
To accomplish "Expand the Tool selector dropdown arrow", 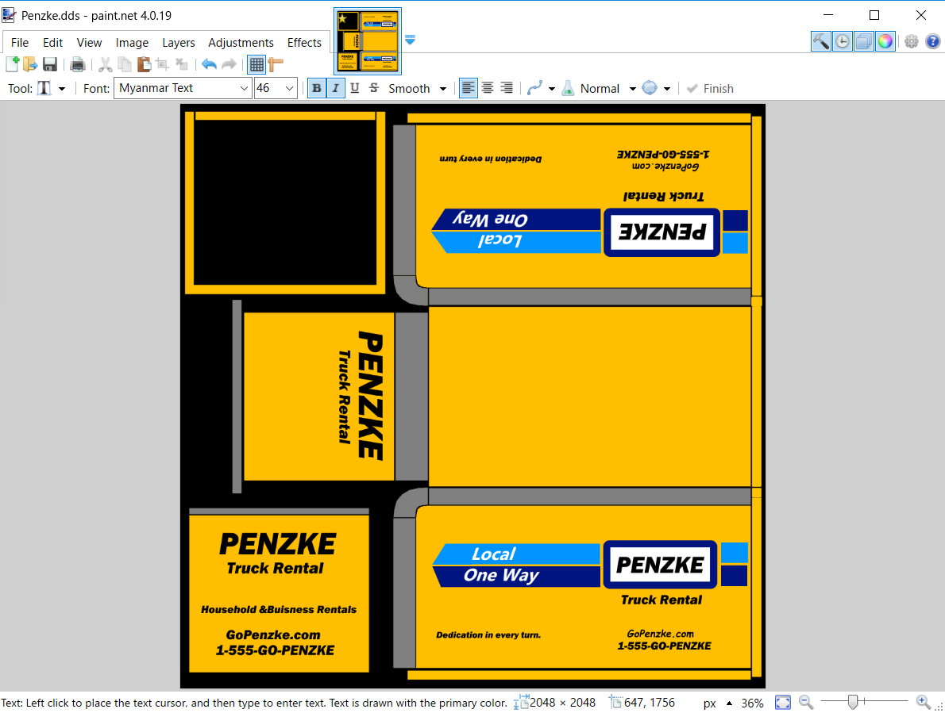I will (61, 89).
